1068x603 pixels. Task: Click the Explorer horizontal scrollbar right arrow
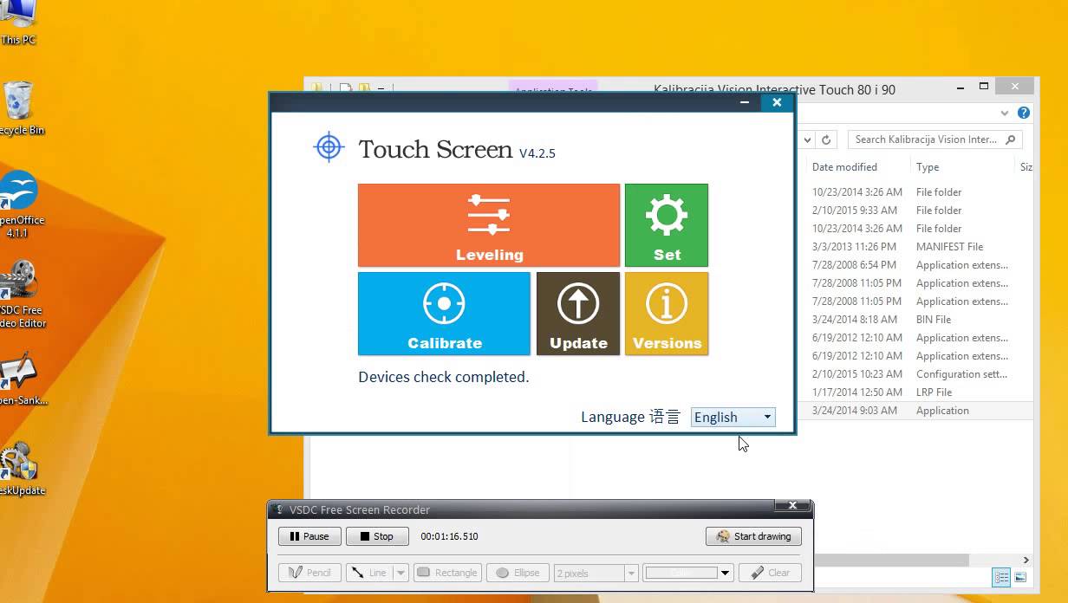click(1026, 560)
